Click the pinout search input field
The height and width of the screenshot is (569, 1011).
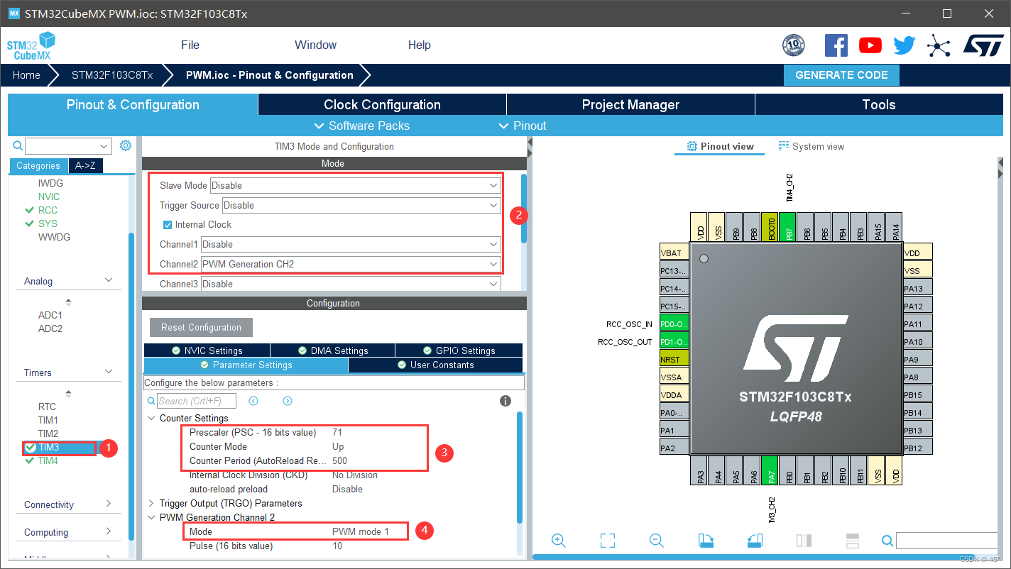coord(946,541)
